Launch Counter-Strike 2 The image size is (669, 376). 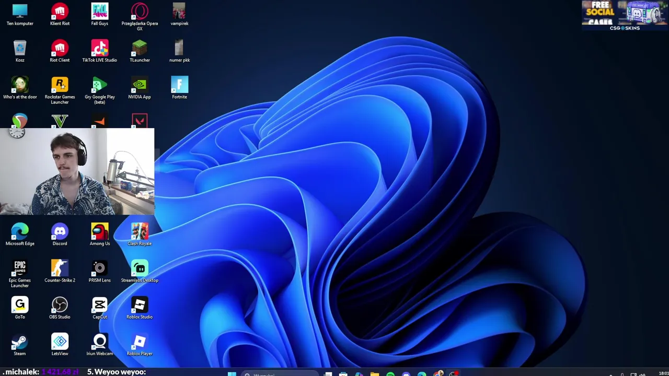[60, 271]
